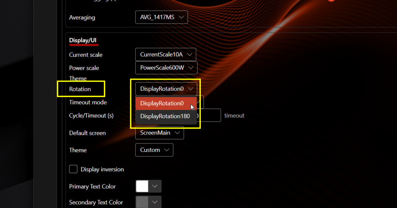This screenshot has height=208, width=397.
Task: Click the Rotation label
Action: pyautogui.click(x=80, y=89)
